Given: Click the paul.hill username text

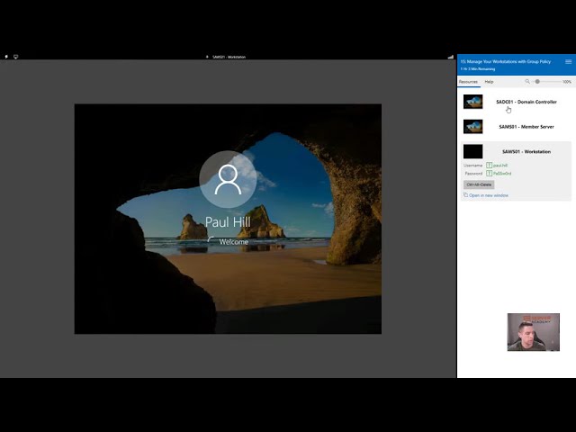Looking at the screenshot, I should pyautogui.click(x=500, y=166).
